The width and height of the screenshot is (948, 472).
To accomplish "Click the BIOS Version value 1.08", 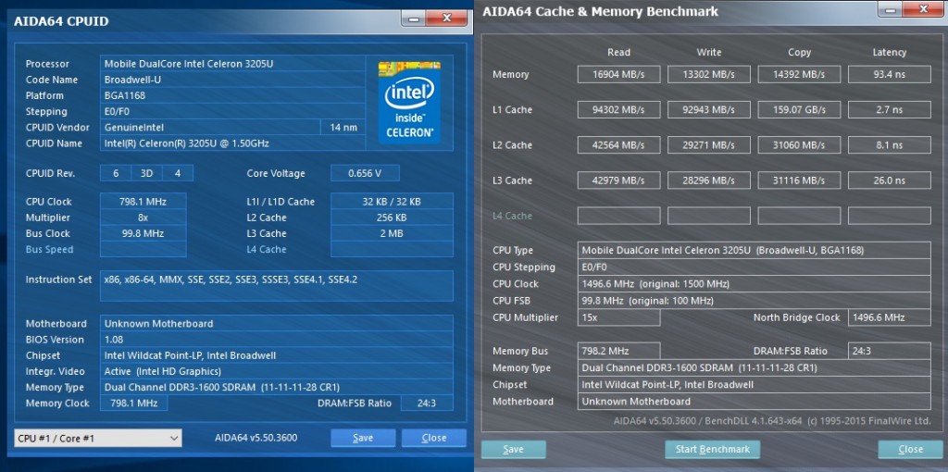I will click(276, 339).
